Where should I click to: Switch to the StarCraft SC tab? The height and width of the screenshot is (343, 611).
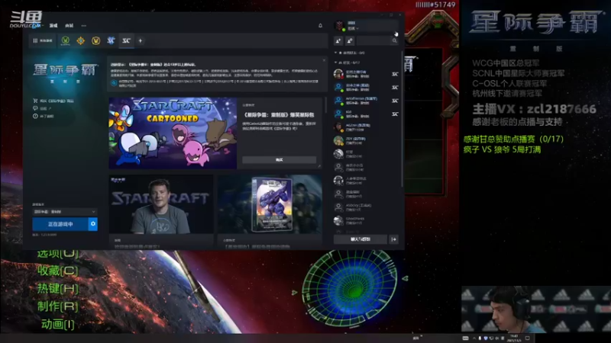[126, 40]
